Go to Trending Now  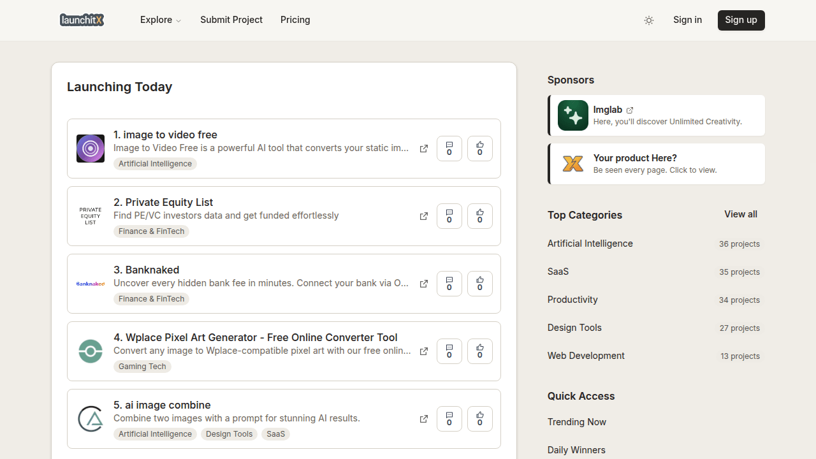(x=577, y=422)
